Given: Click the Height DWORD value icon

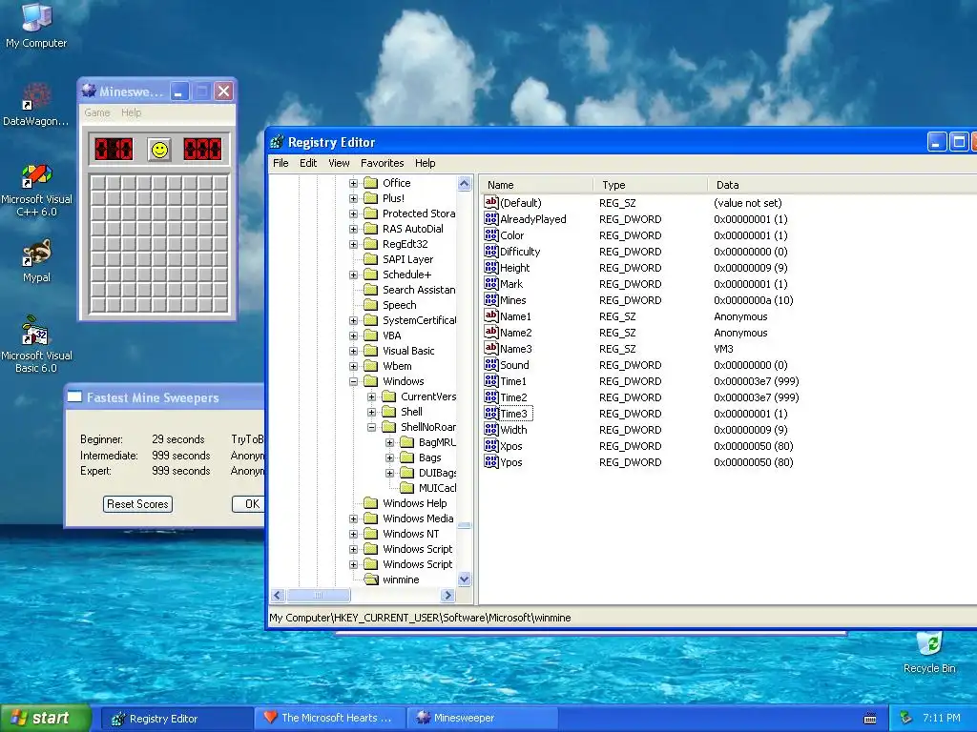Looking at the screenshot, I should point(491,267).
